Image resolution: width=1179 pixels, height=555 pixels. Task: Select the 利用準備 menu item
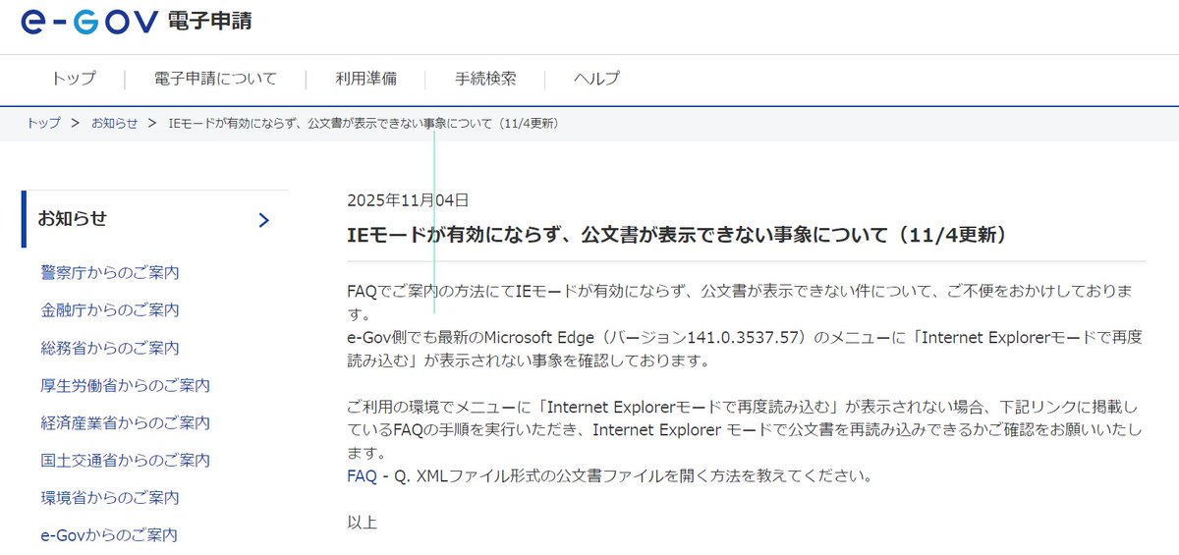tap(365, 79)
